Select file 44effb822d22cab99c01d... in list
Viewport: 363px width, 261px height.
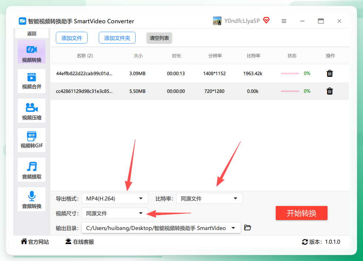coord(84,73)
